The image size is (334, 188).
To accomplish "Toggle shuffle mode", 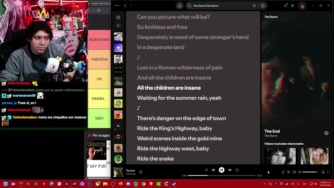I will pos(206,170).
